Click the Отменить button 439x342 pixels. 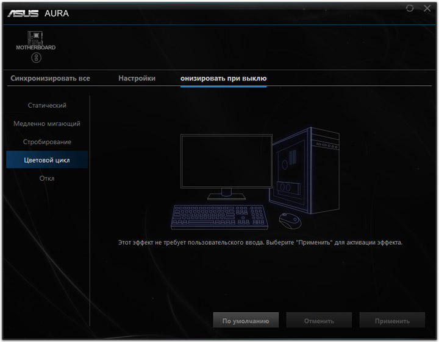pyautogui.click(x=319, y=320)
